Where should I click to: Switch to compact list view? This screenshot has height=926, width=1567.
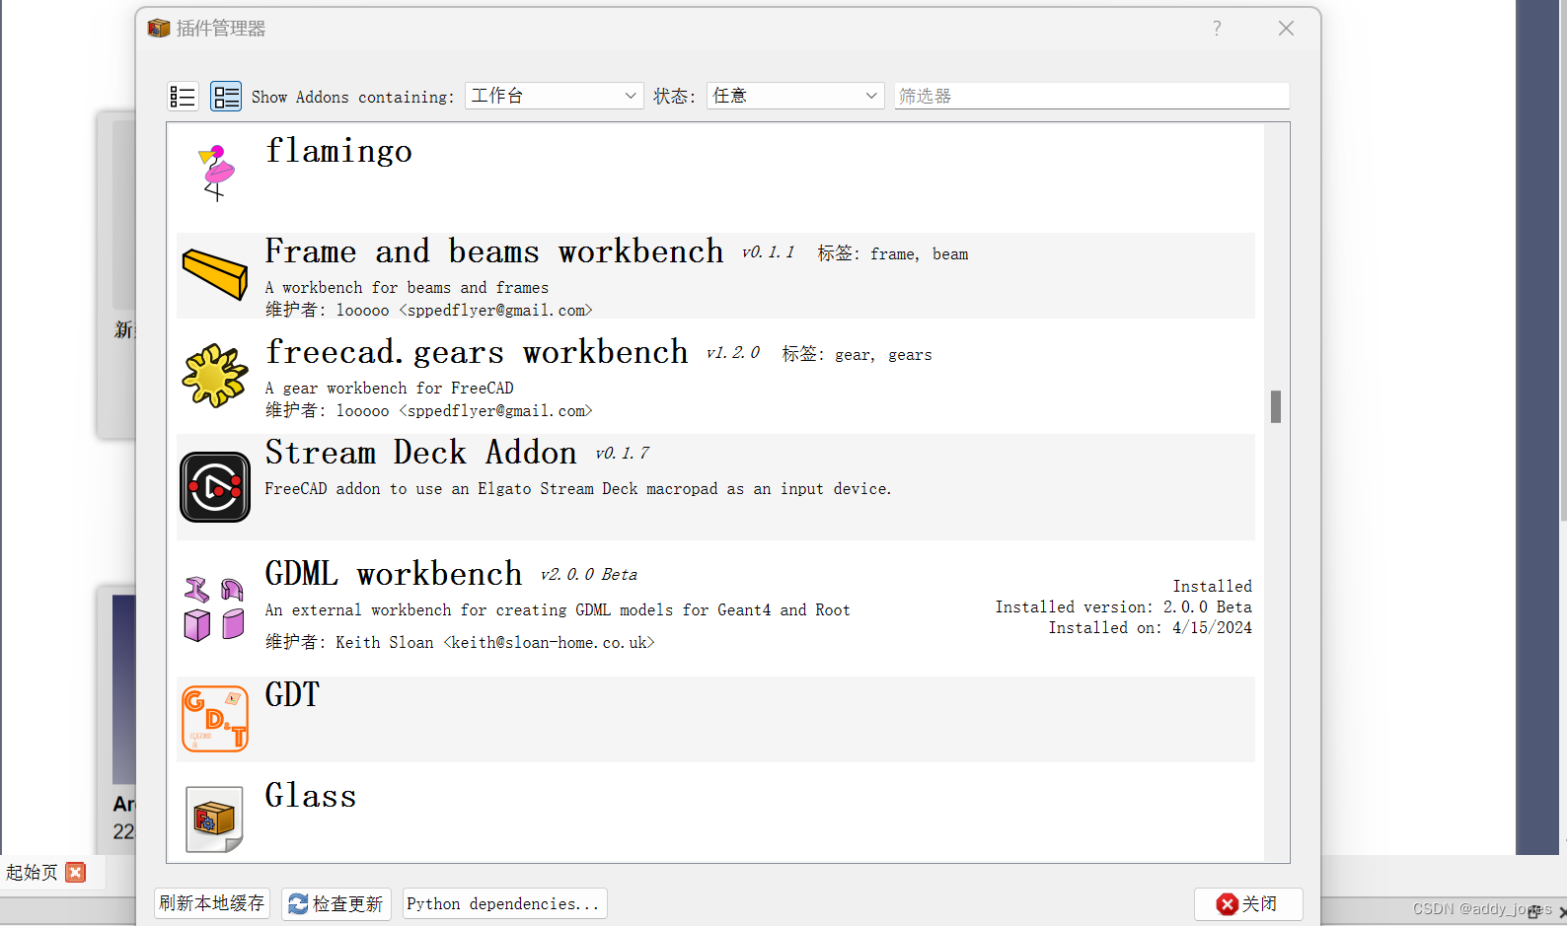pos(183,96)
